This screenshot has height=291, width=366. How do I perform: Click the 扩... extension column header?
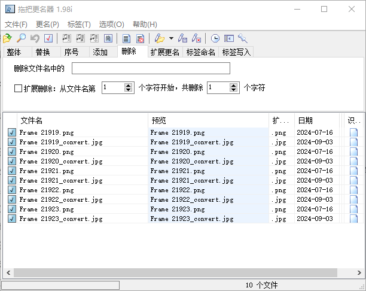click(x=282, y=120)
